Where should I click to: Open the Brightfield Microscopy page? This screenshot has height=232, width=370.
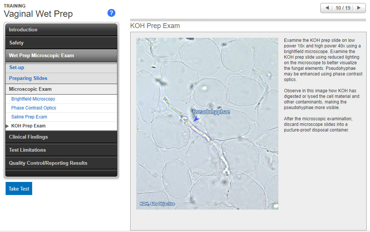(33, 99)
